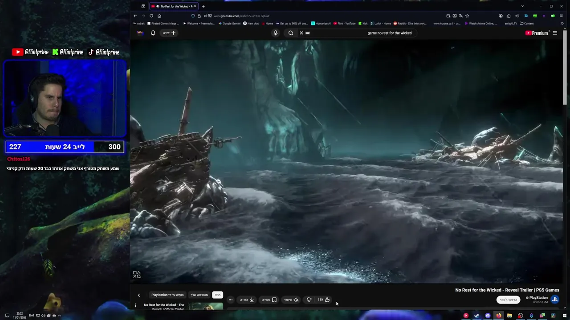The width and height of the screenshot is (570, 320).
Task: Close the No Rest for the Wicked tab
Action: 195,6
